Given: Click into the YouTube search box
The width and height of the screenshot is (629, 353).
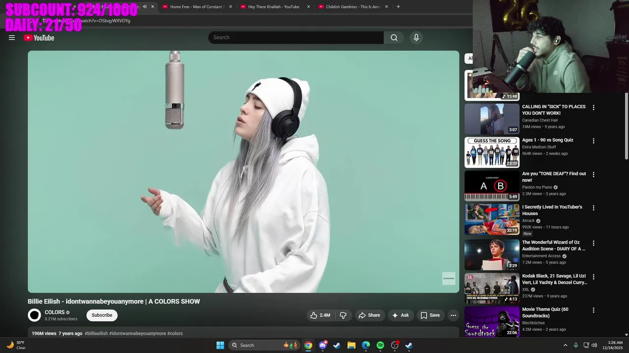Looking at the screenshot, I should 296,38.
